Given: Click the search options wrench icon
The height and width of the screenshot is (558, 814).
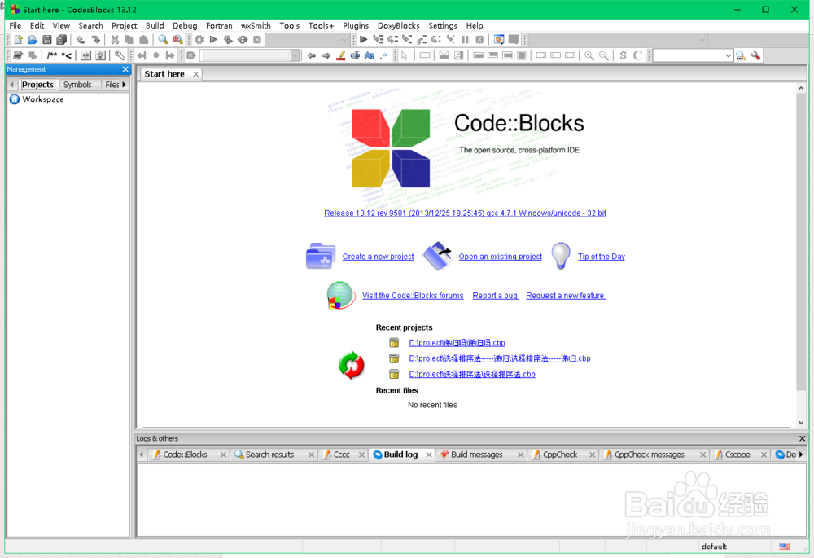Looking at the screenshot, I should [x=755, y=55].
